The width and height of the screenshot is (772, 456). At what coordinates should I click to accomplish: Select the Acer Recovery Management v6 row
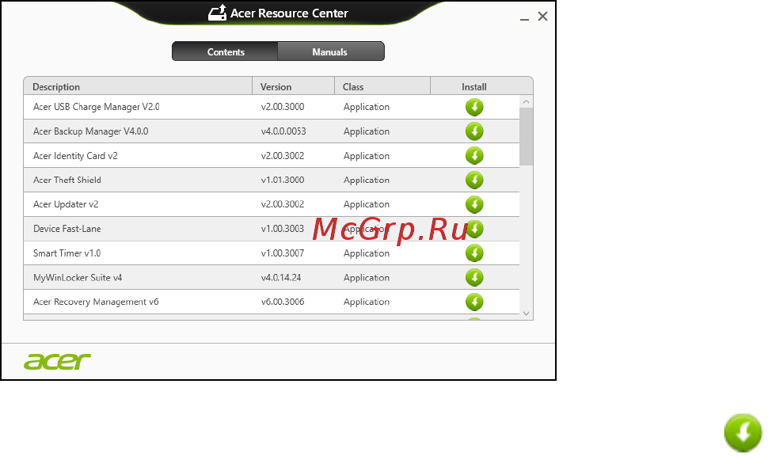click(x=272, y=302)
